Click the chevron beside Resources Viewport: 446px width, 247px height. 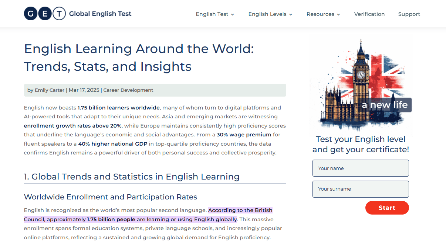pos(338,14)
